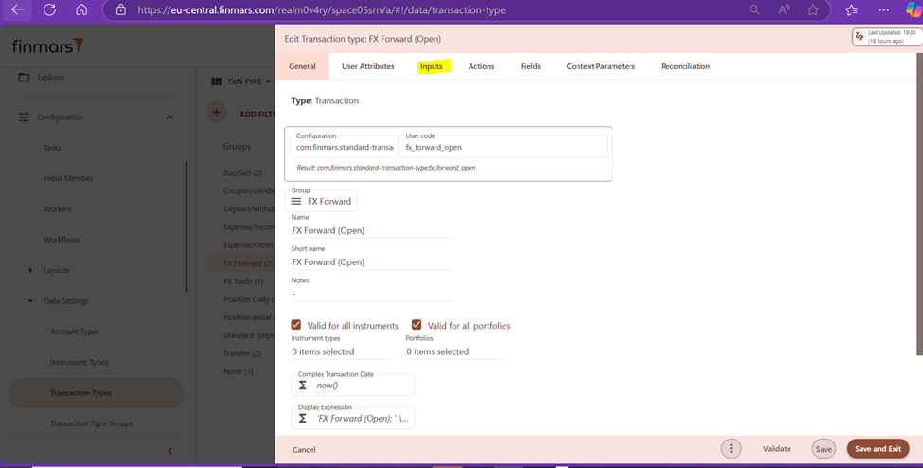Open the favorites list icon
923x468 pixels.
pyautogui.click(x=851, y=10)
